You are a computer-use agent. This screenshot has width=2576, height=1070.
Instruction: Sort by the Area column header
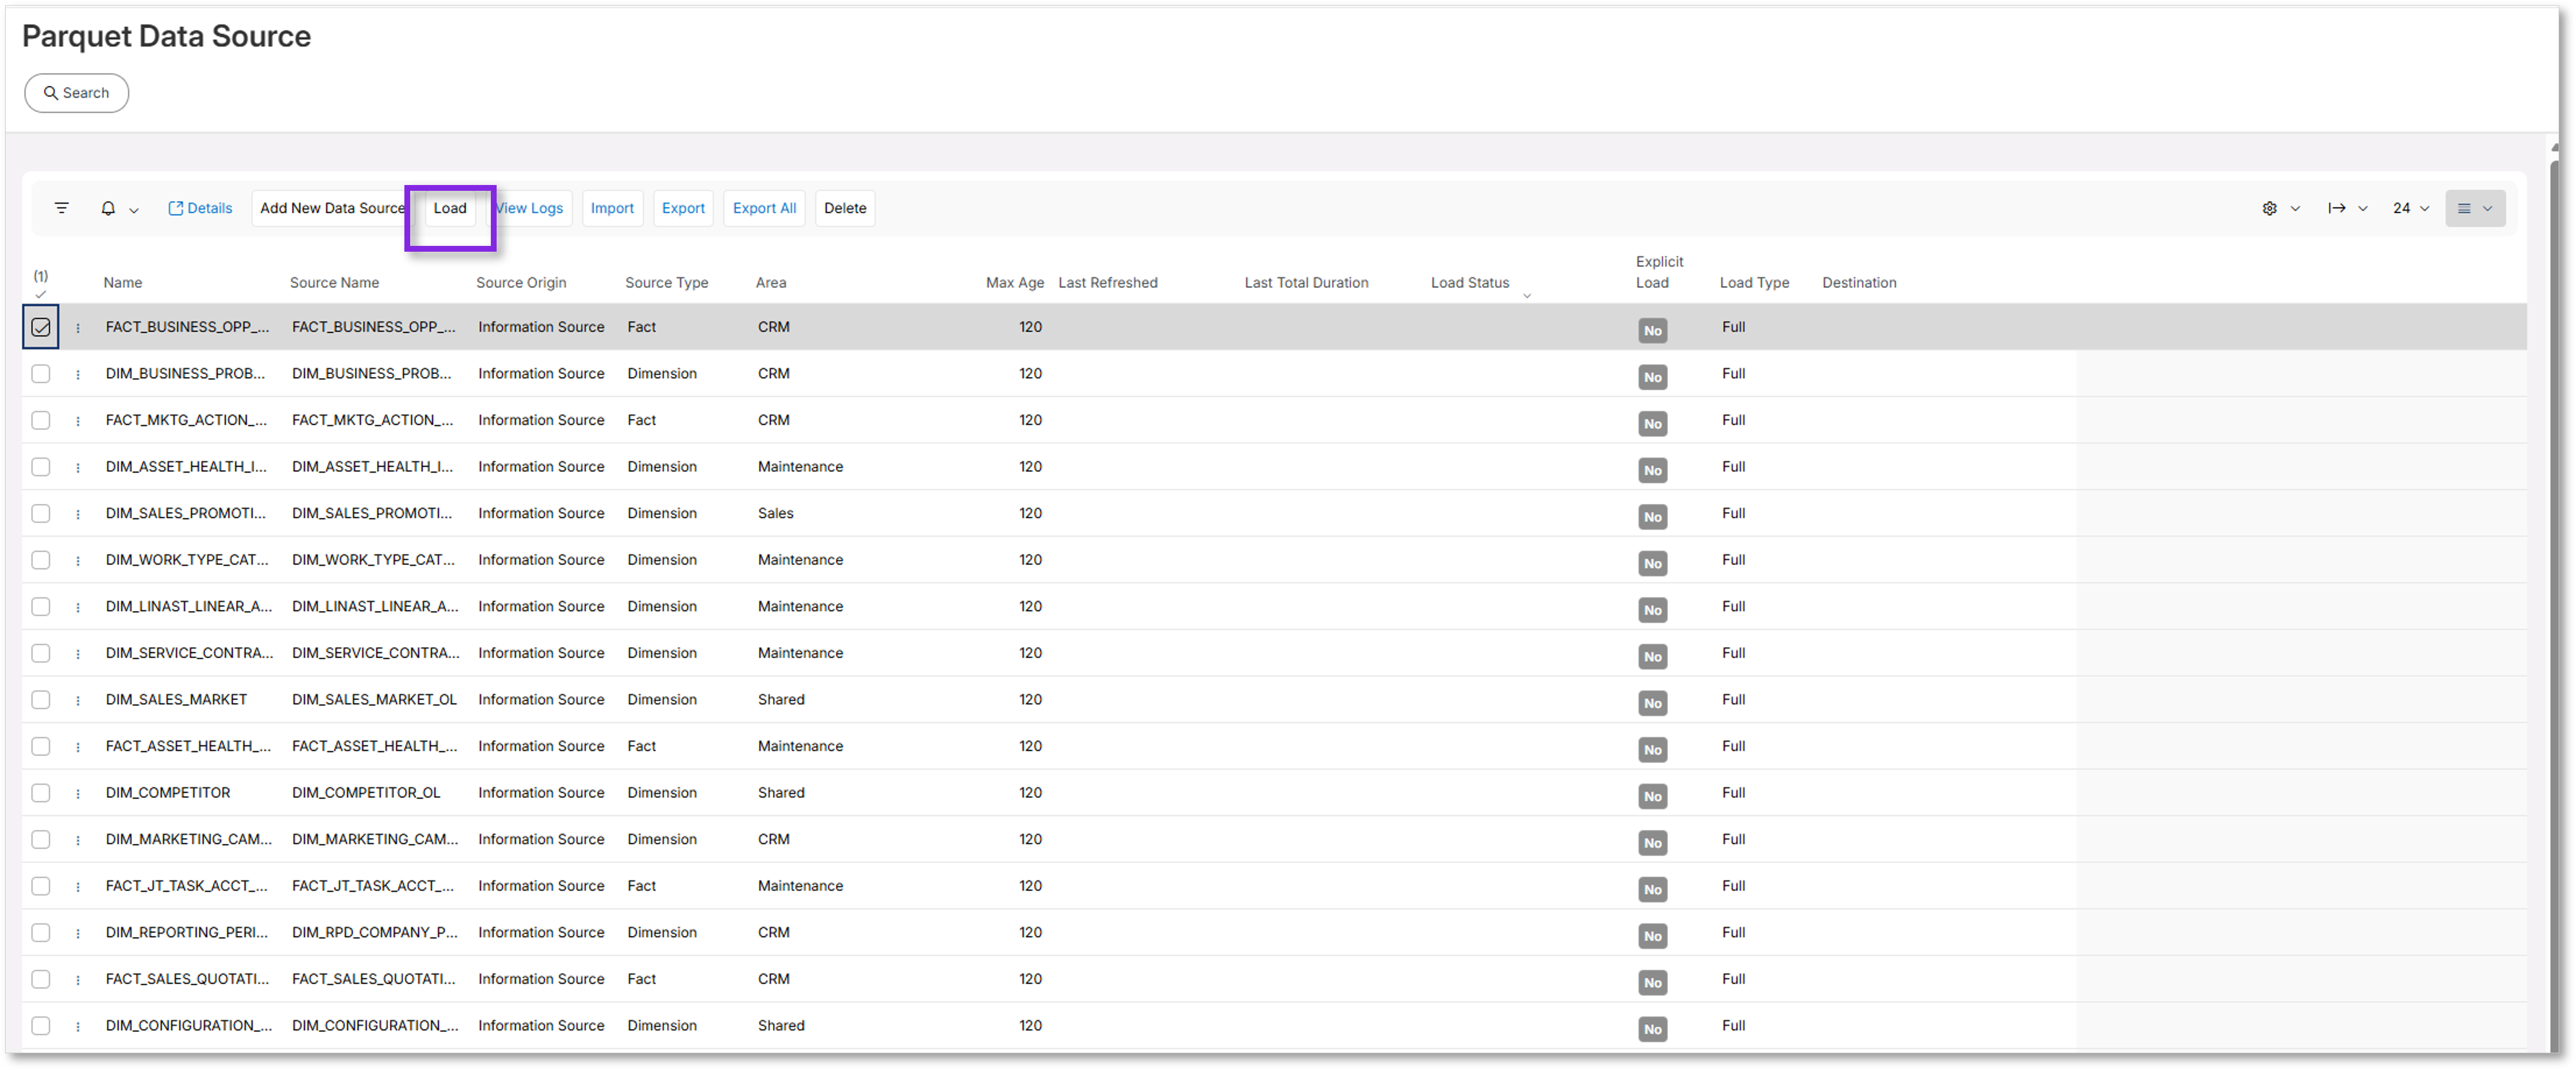(771, 283)
